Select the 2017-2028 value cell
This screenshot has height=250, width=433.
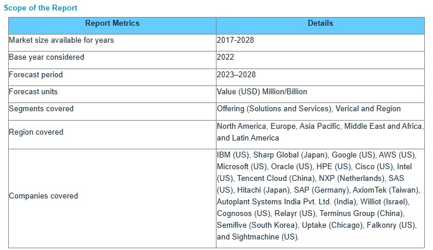coord(235,40)
